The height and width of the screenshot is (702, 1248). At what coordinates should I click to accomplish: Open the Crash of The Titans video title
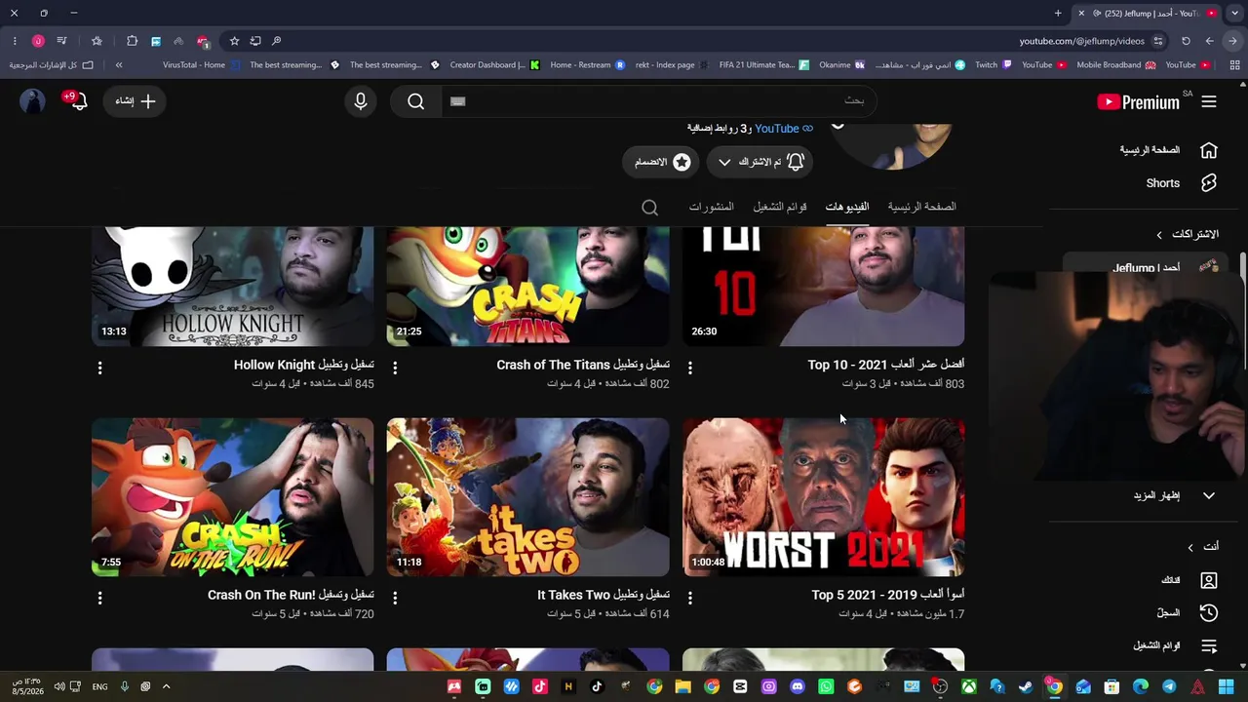(583, 365)
